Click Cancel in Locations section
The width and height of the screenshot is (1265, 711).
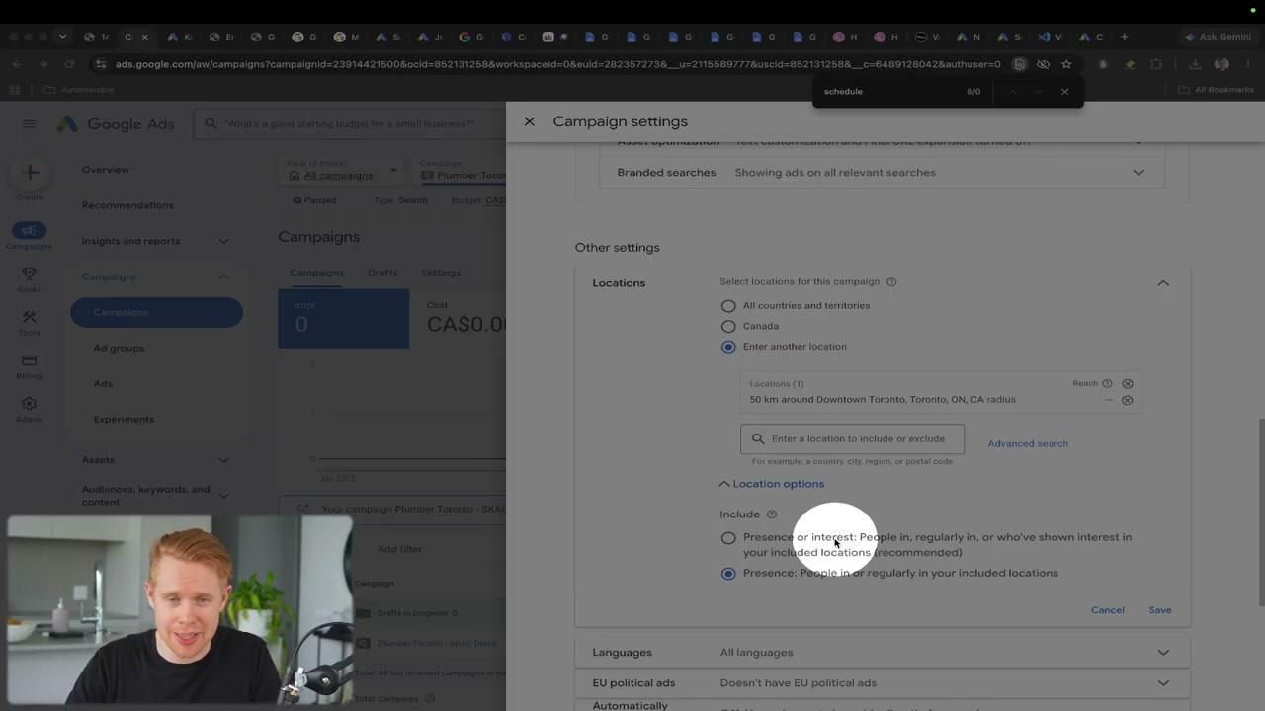click(x=1107, y=610)
